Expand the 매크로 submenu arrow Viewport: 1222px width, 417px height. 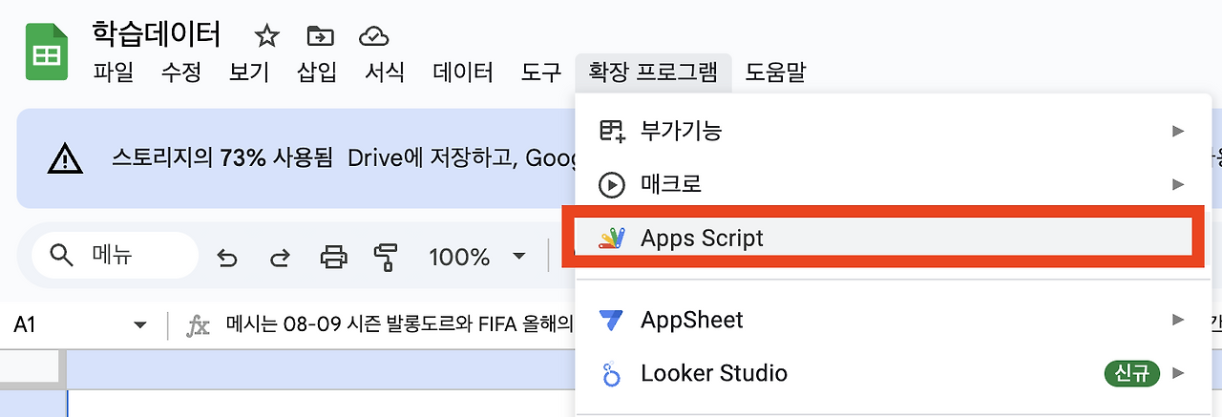1179,183
